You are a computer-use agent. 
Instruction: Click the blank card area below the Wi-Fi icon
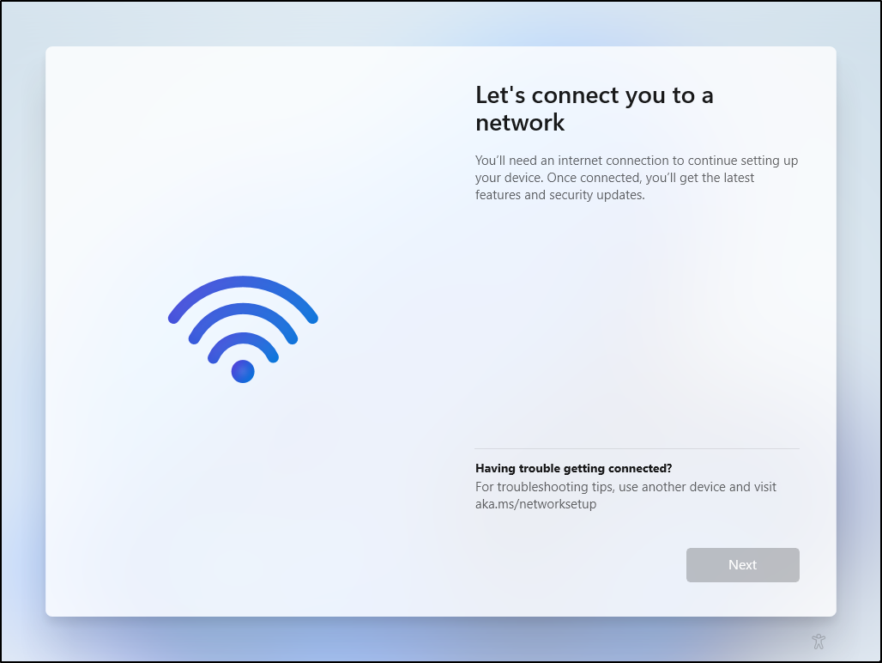(243, 496)
